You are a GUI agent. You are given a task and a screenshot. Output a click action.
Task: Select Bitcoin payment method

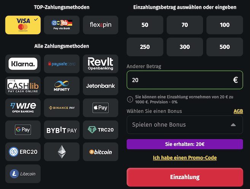[100, 152]
